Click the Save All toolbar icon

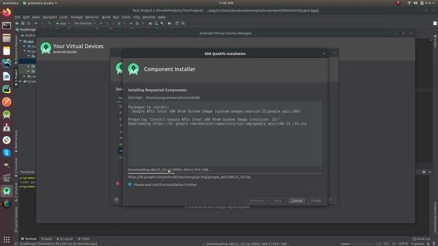click(23, 23)
